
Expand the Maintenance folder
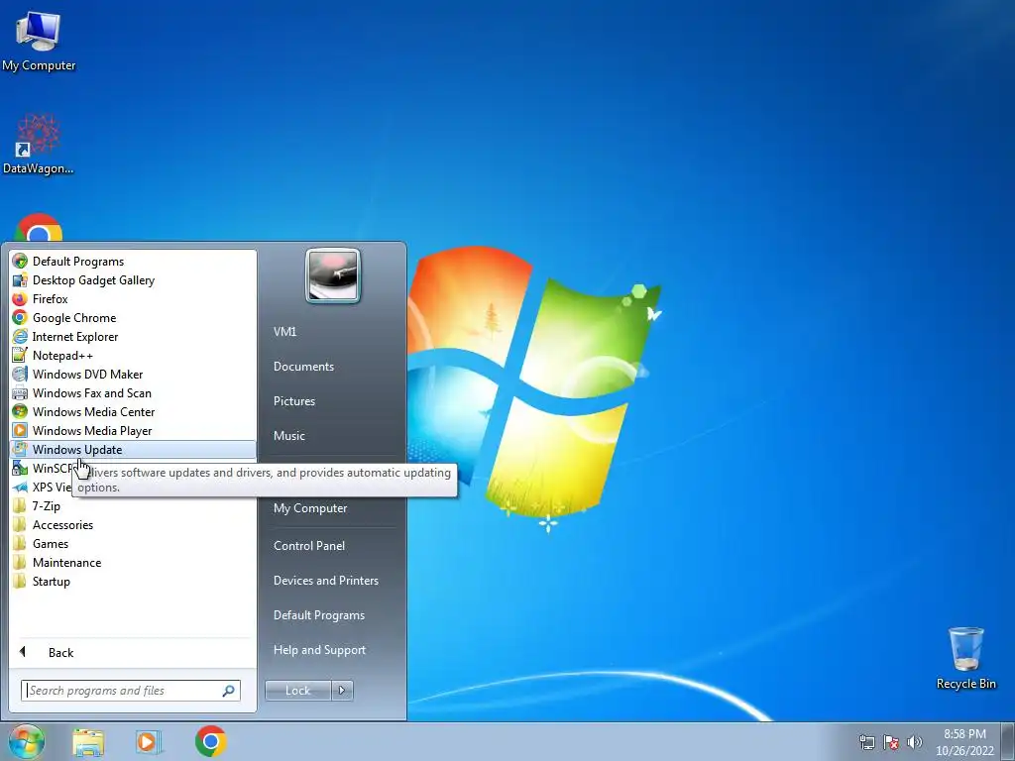point(66,563)
